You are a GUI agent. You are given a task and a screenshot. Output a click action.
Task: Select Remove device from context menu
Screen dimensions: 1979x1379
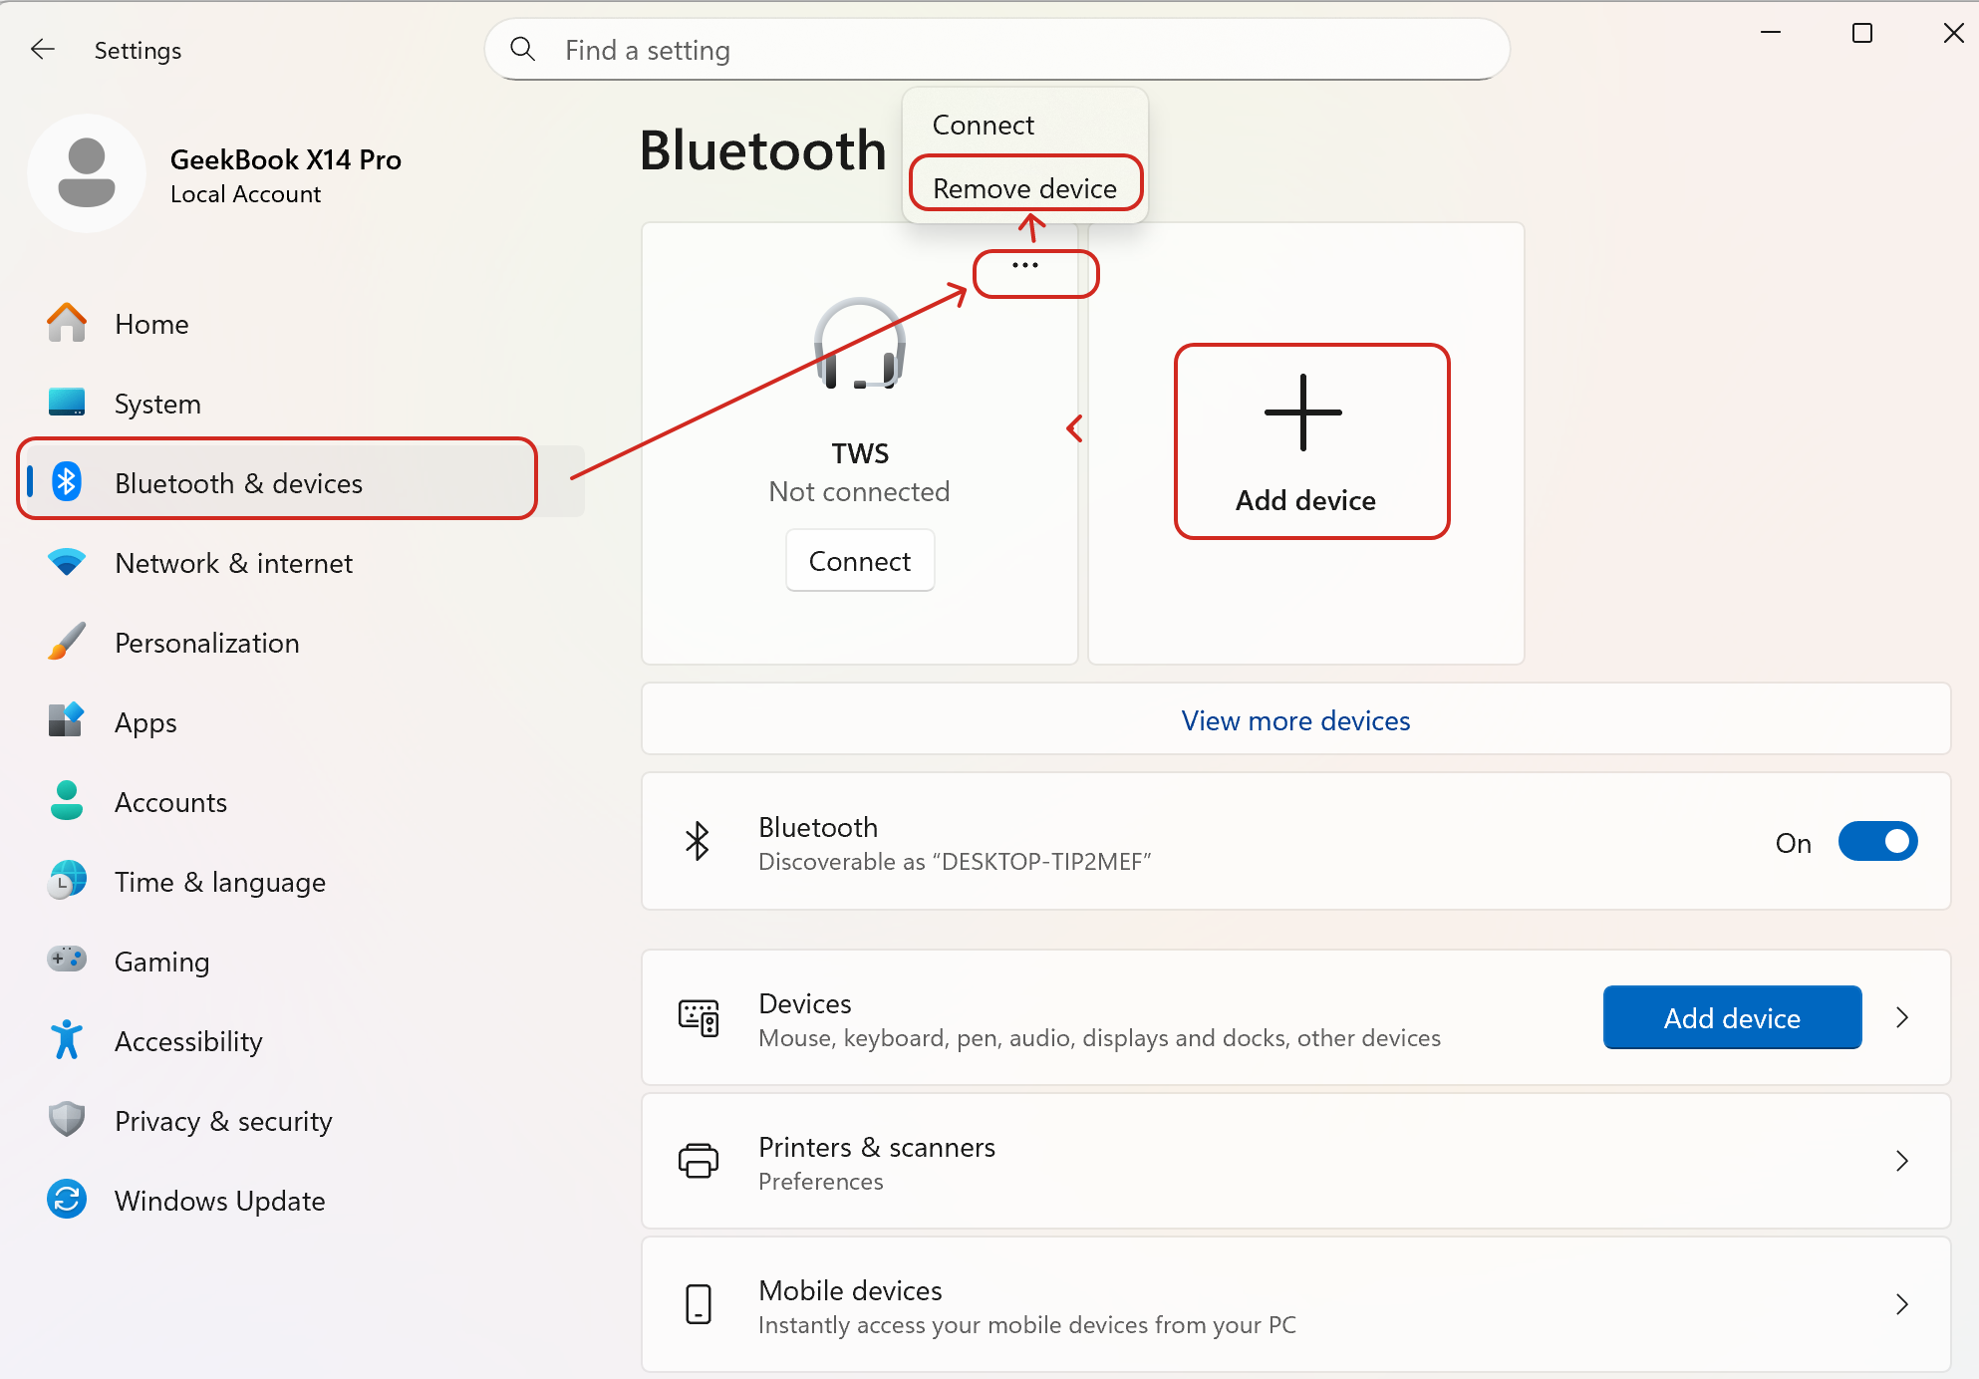click(1024, 188)
